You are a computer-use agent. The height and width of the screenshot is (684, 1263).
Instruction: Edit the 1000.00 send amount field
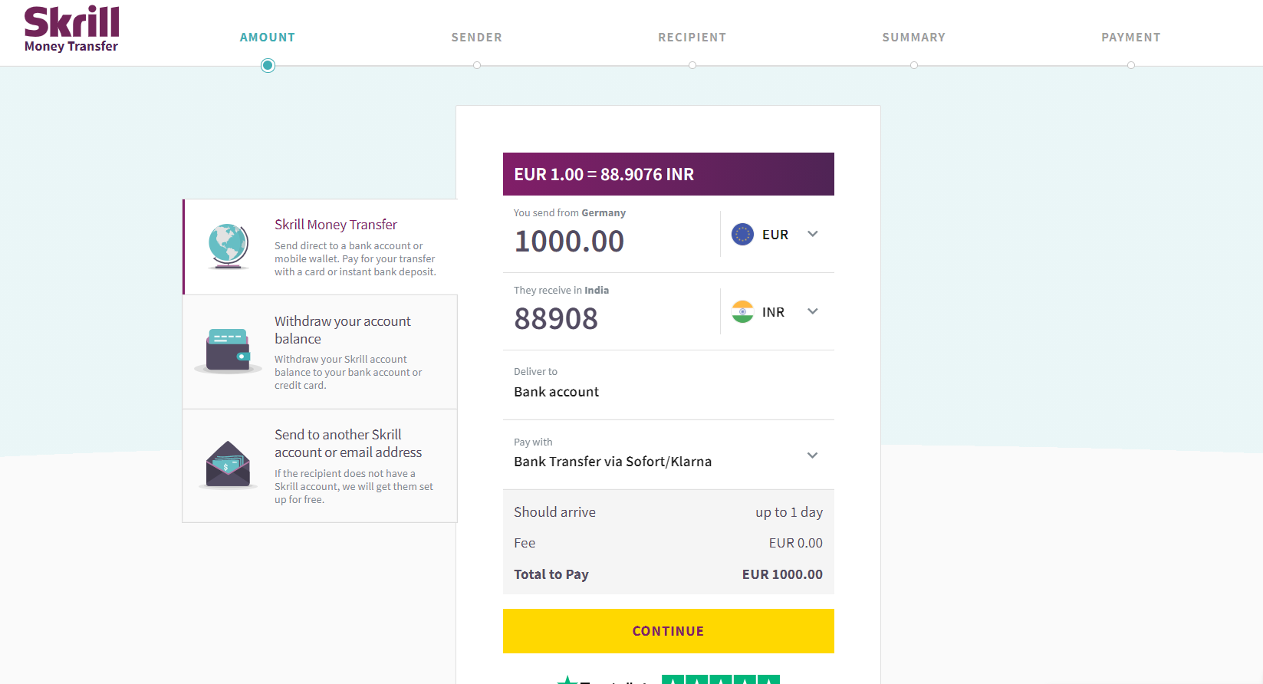pyautogui.click(x=611, y=241)
